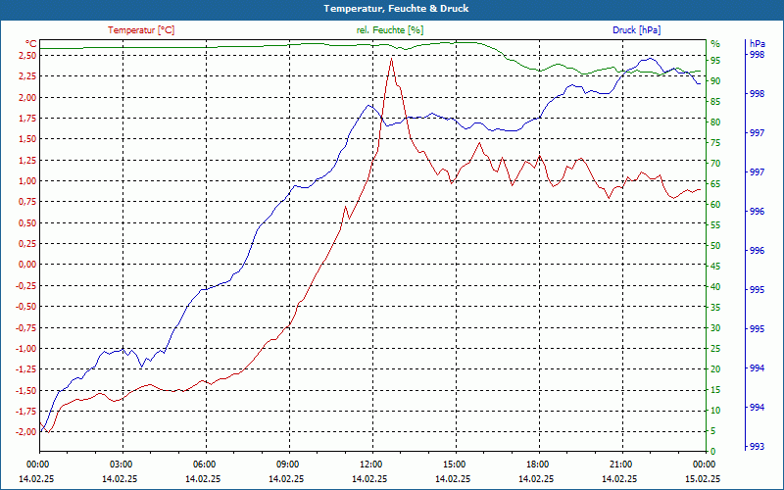This screenshot has height=490, width=784.
Task: Click the chart title "Temperatur, Feuchte & Druck"
Action: 396,9
